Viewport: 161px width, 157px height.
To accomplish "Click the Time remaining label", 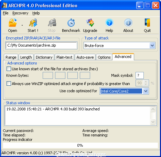I will point(95,135).
